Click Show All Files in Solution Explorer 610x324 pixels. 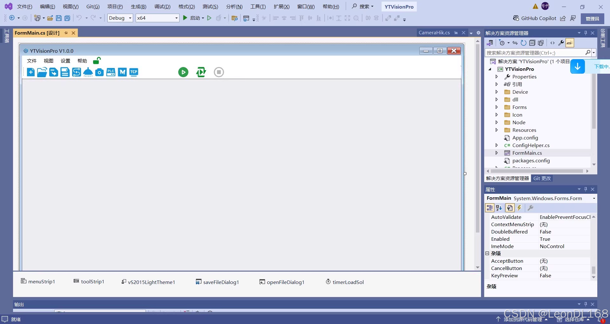point(541,43)
